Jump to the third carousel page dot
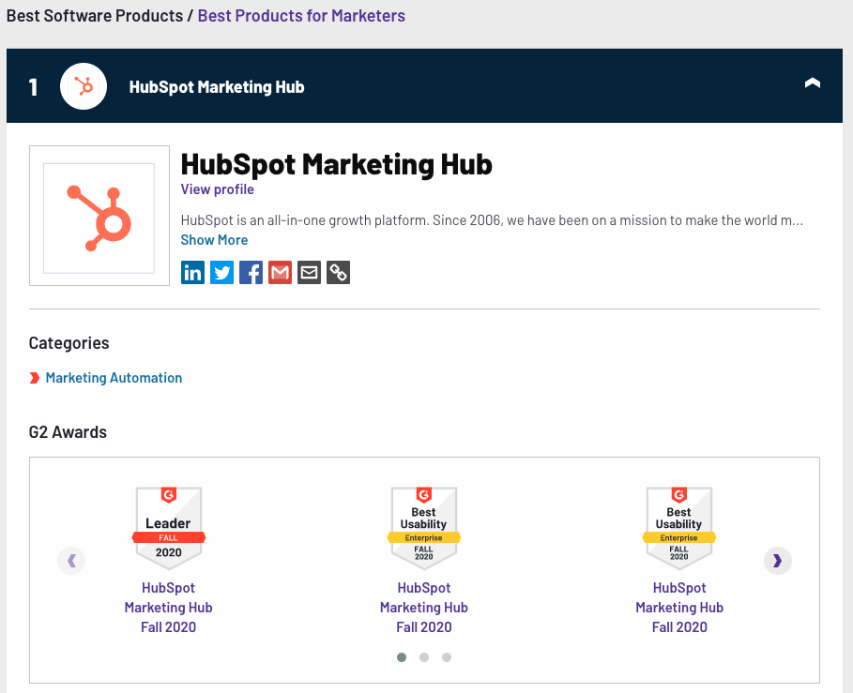 tap(447, 657)
